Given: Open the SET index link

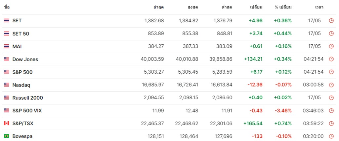Looking at the screenshot, I should coord(17,21).
